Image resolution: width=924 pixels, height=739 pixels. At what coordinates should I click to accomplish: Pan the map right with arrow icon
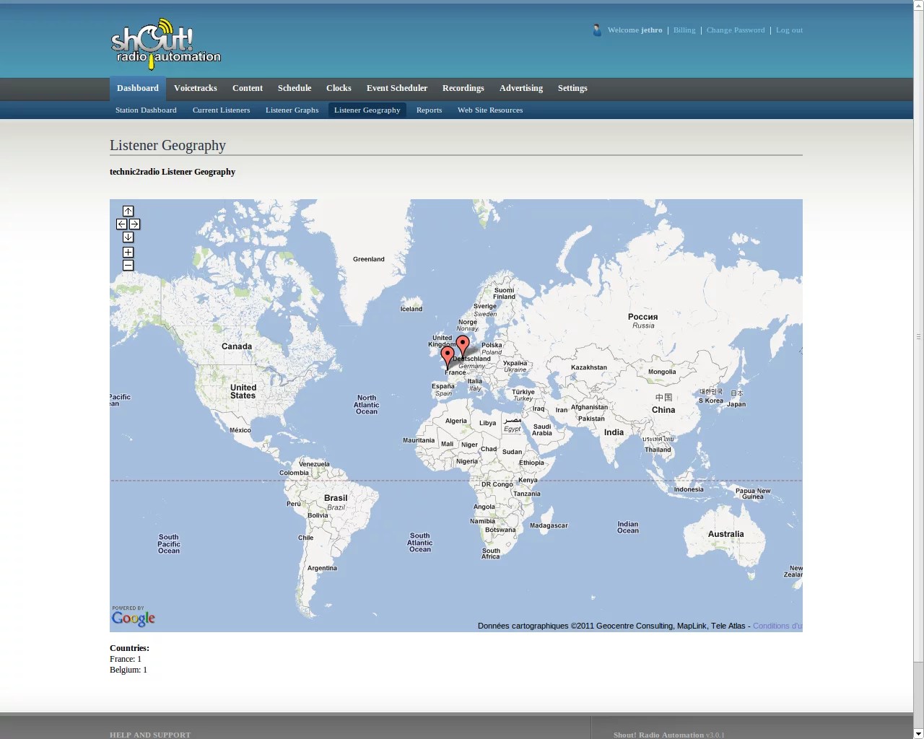[x=134, y=224]
